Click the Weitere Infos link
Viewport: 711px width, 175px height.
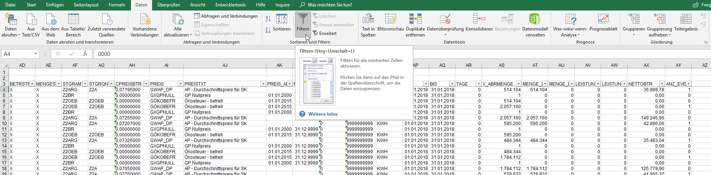click(x=323, y=114)
